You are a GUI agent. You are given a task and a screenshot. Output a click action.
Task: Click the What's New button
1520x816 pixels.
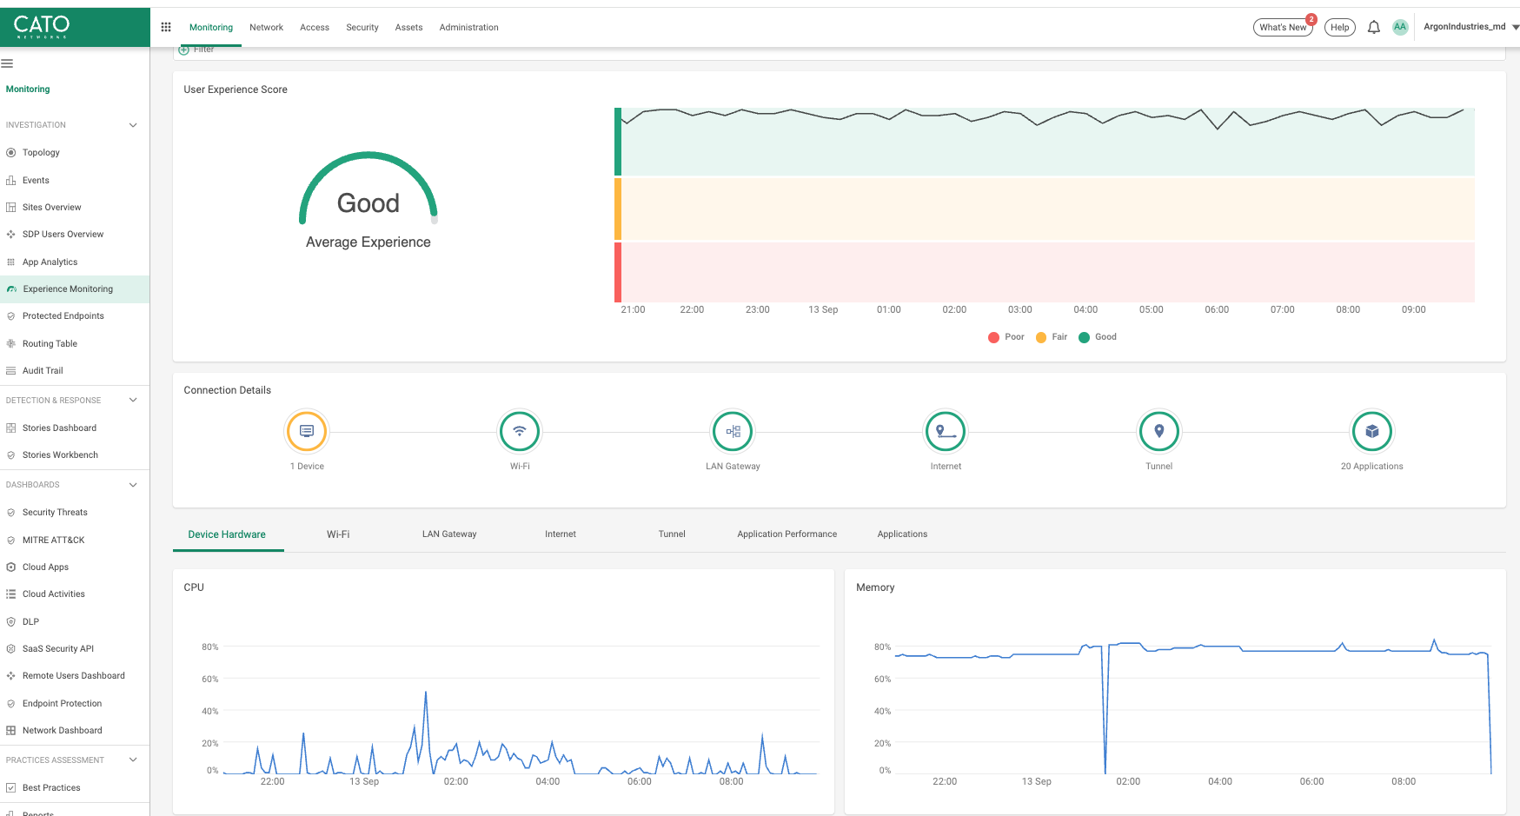(x=1283, y=28)
